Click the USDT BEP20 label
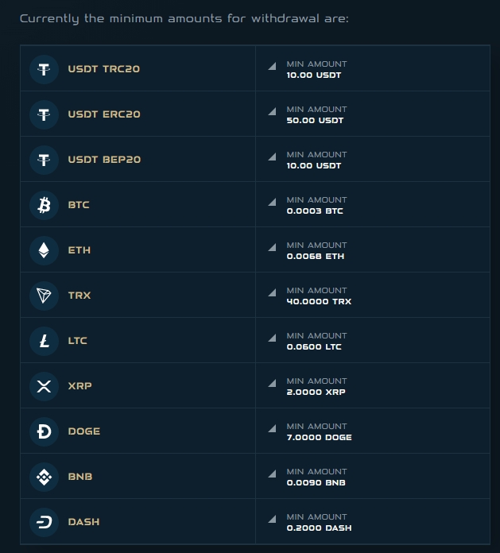 coord(104,160)
